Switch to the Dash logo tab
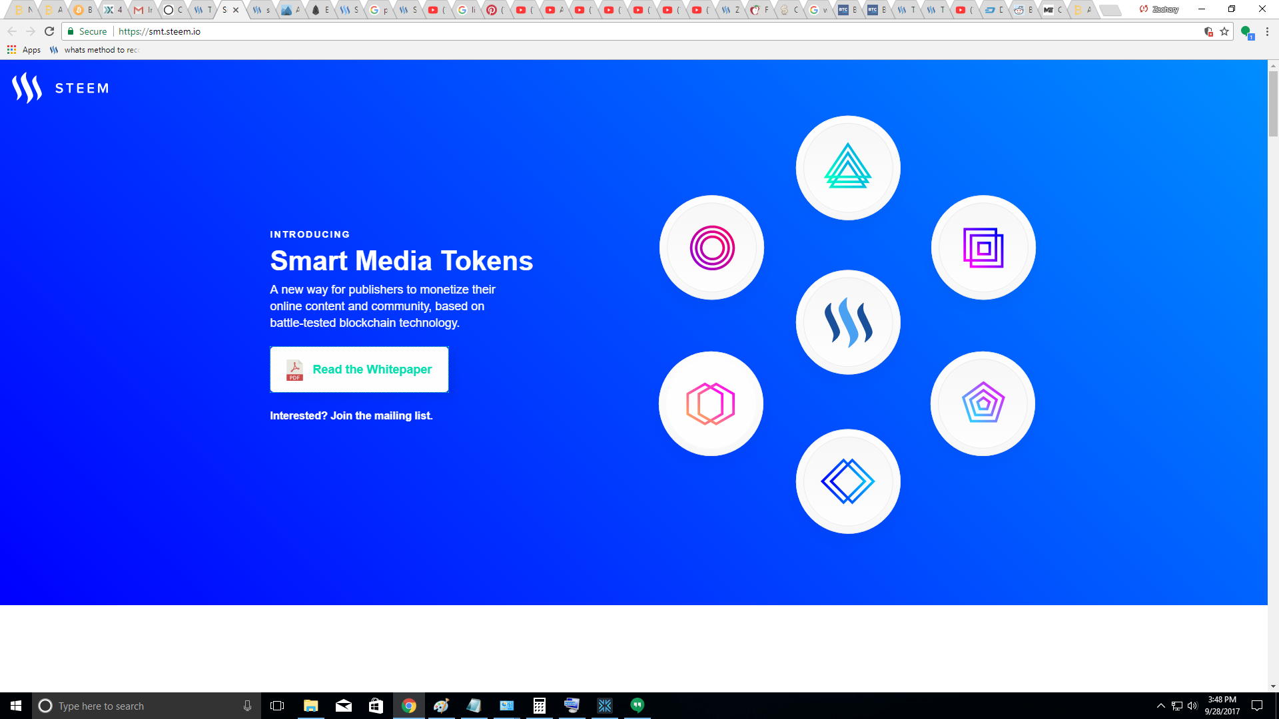This screenshot has width=1279, height=719. pyautogui.click(x=993, y=10)
